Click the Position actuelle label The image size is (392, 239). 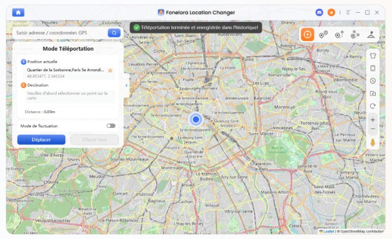tap(43, 62)
